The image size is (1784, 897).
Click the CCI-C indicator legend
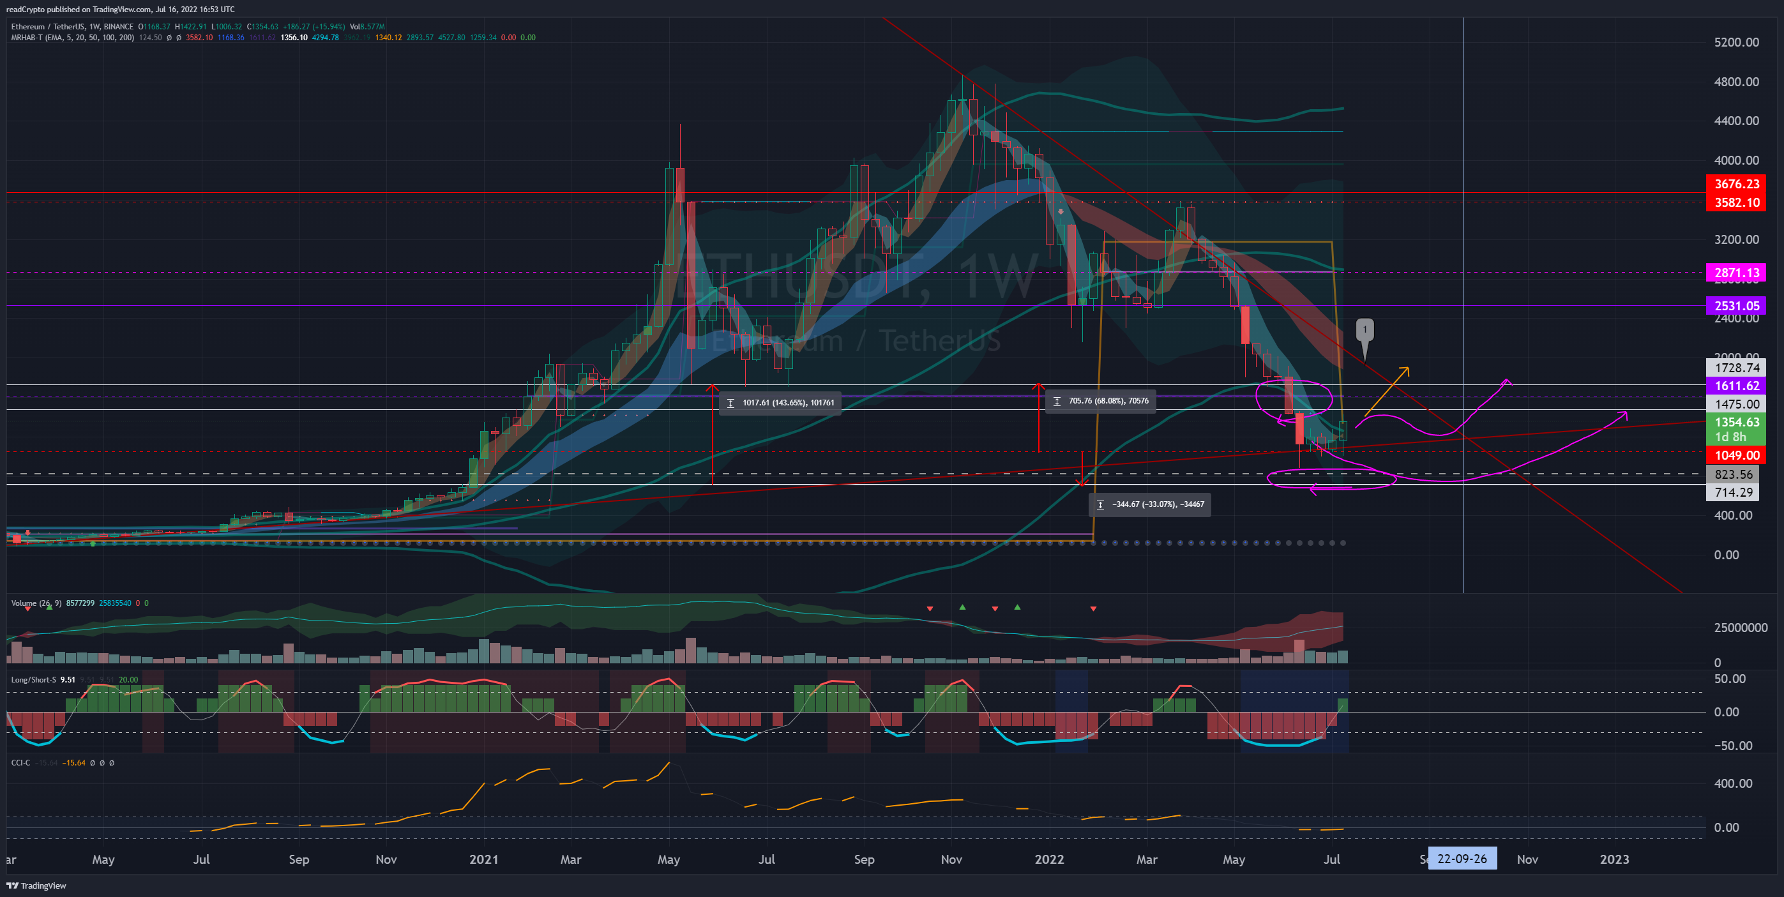click(21, 763)
